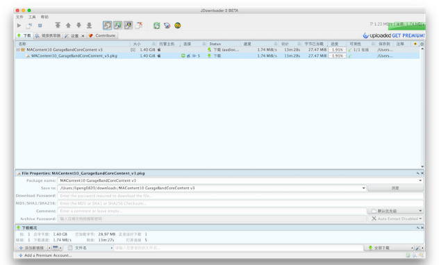439x265 pixels.
Task: Open the column settings gear icon
Action: [x=422, y=44]
